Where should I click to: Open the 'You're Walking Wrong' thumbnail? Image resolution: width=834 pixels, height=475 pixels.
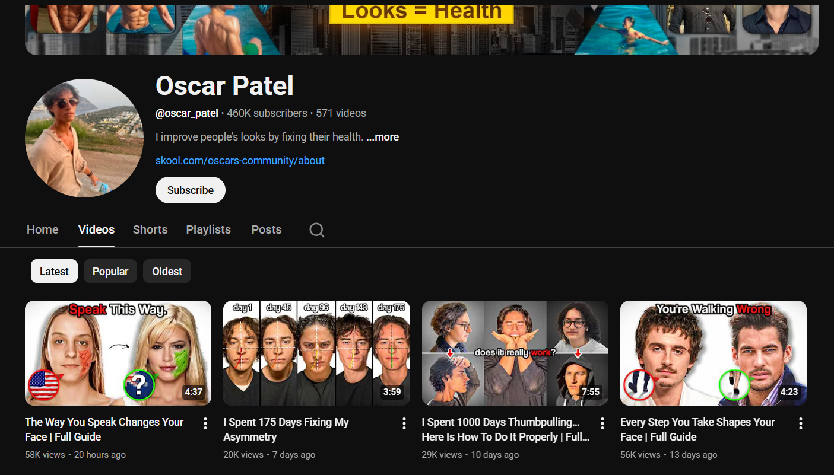click(713, 353)
